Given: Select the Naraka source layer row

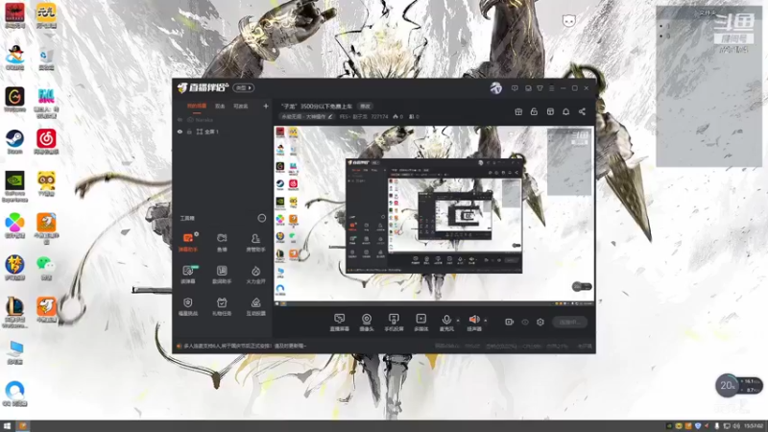Looking at the screenshot, I should (223, 119).
